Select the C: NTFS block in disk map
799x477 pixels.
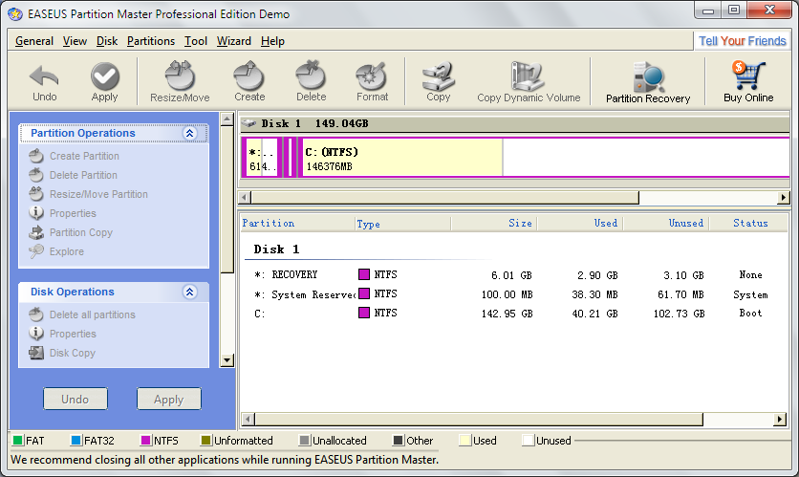[x=401, y=158]
